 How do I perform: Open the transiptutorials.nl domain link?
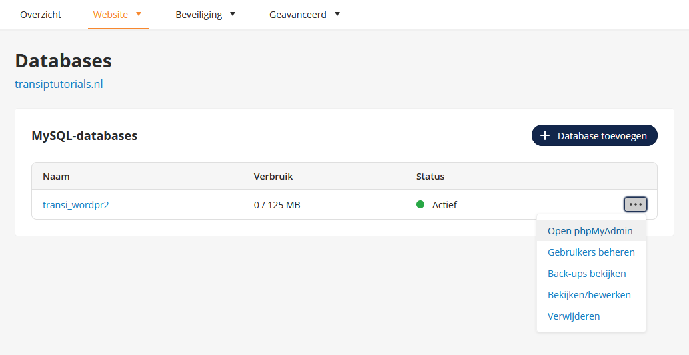59,84
